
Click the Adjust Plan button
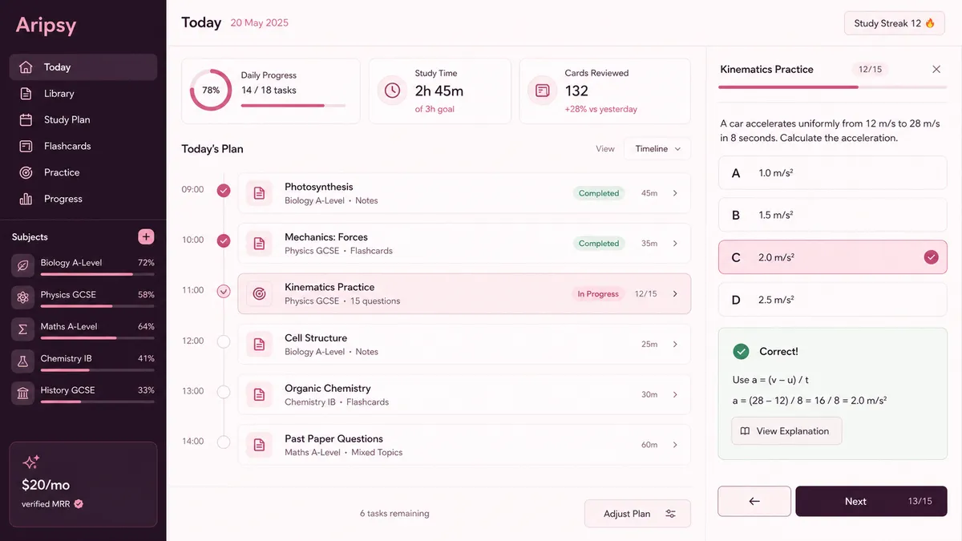coord(637,514)
